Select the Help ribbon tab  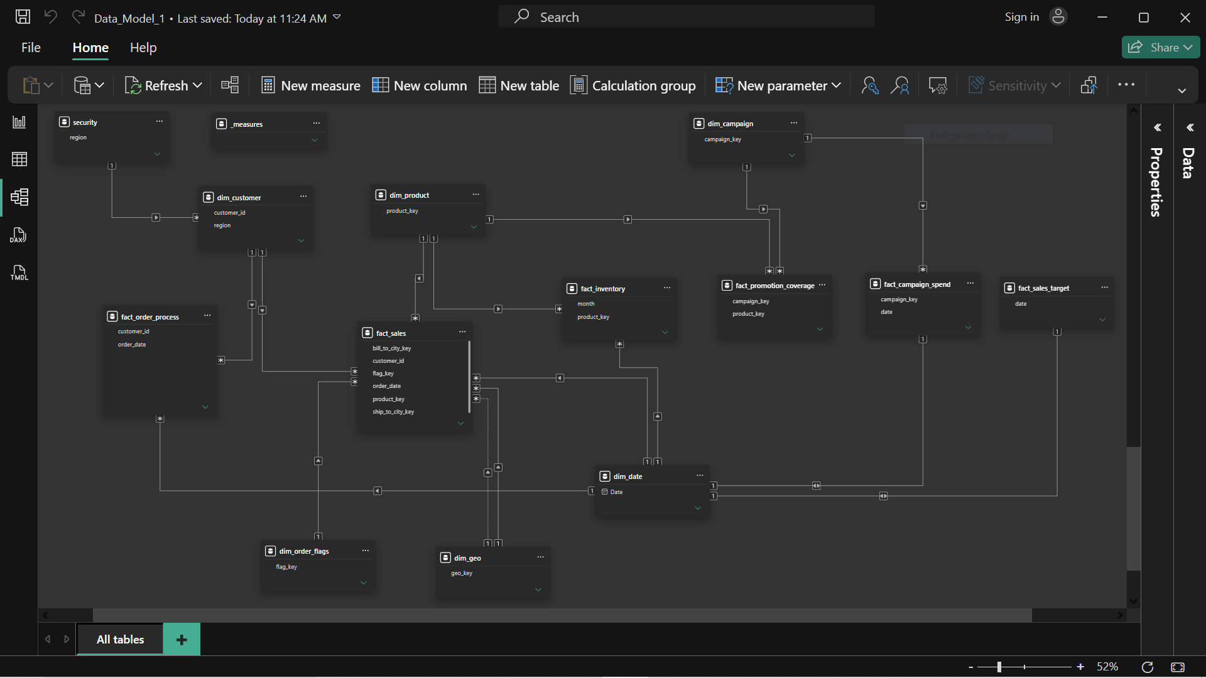coord(143,48)
